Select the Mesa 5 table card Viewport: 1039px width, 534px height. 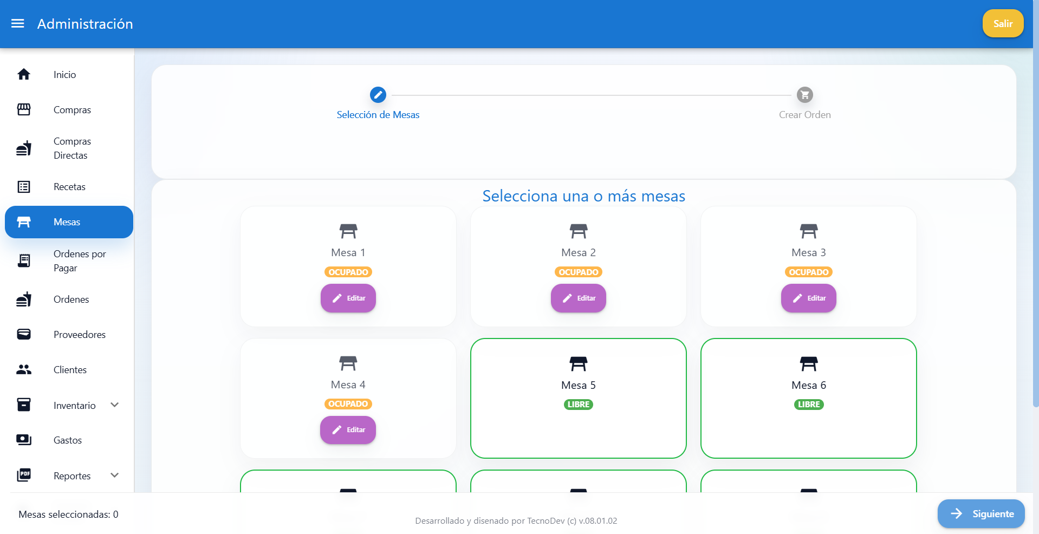click(x=579, y=398)
